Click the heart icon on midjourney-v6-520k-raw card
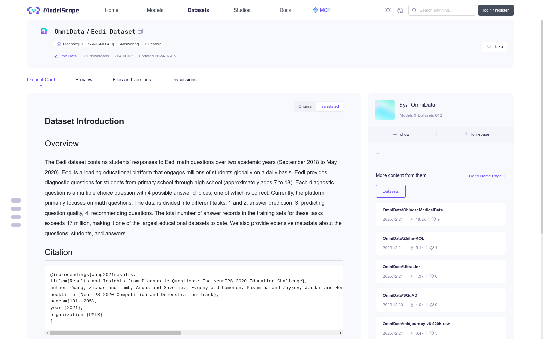The image size is (543, 339). coord(432,333)
